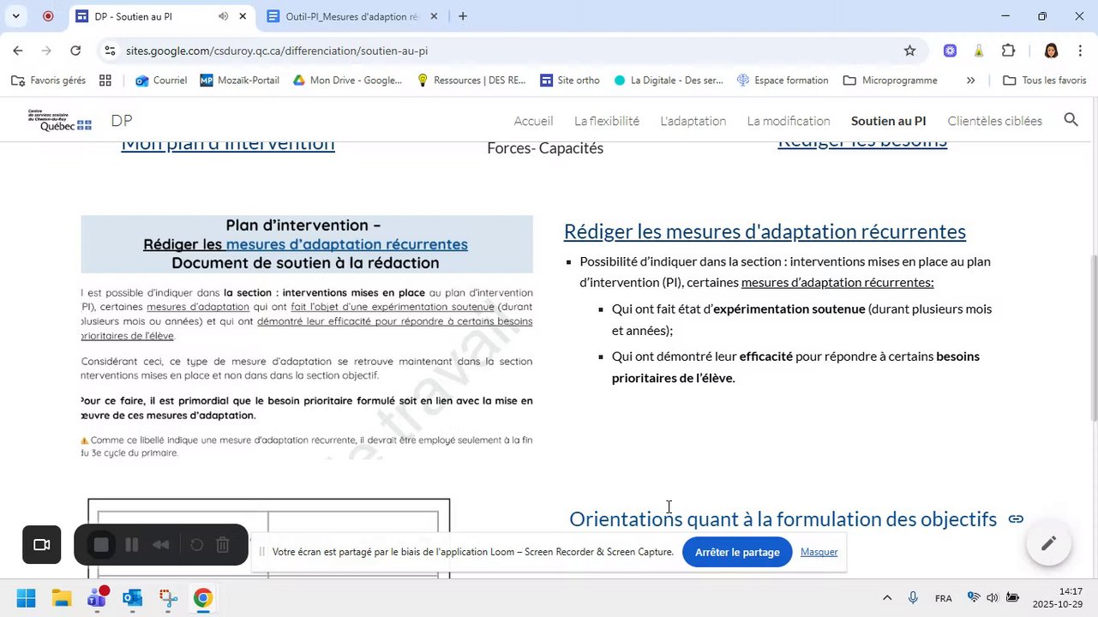Open La Digitale bookmark
Image resolution: width=1098 pixels, height=617 pixels.
click(x=669, y=81)
